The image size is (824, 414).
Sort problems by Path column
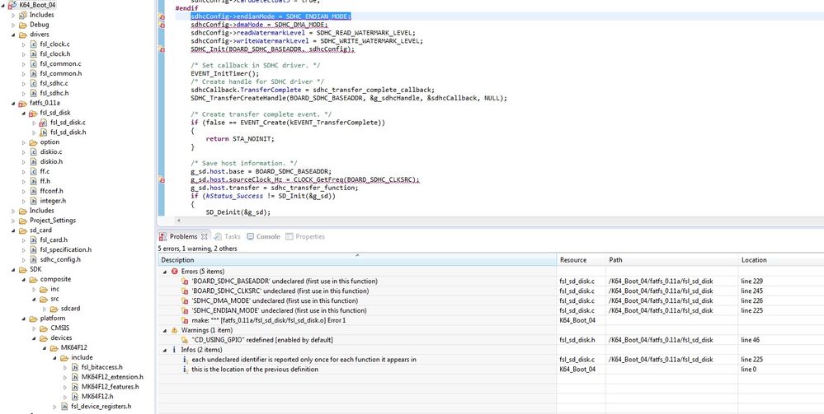pos(671,260)
